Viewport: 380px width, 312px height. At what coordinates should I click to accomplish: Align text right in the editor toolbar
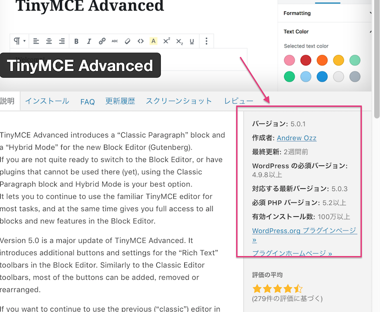coord(62,41)
